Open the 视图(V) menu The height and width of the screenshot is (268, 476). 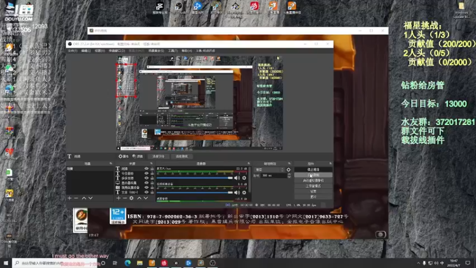click(x=99, y=51)
